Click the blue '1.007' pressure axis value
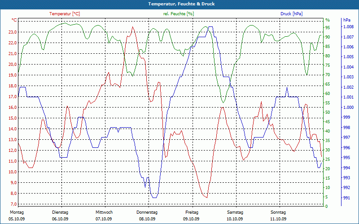This screenshot has width=359, height=224. point(348,37)
